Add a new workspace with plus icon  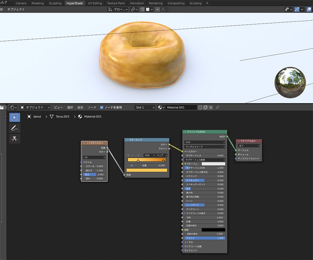(207, 3)
